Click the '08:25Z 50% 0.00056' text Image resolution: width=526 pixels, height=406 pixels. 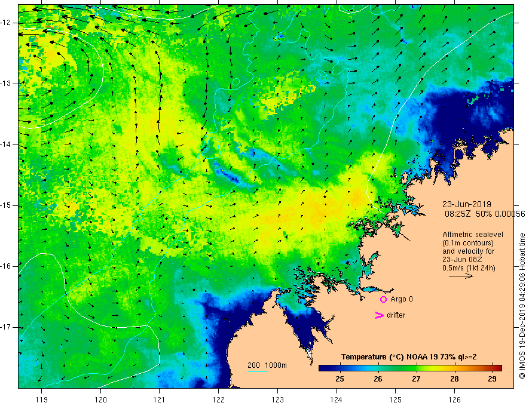(485, 214)
